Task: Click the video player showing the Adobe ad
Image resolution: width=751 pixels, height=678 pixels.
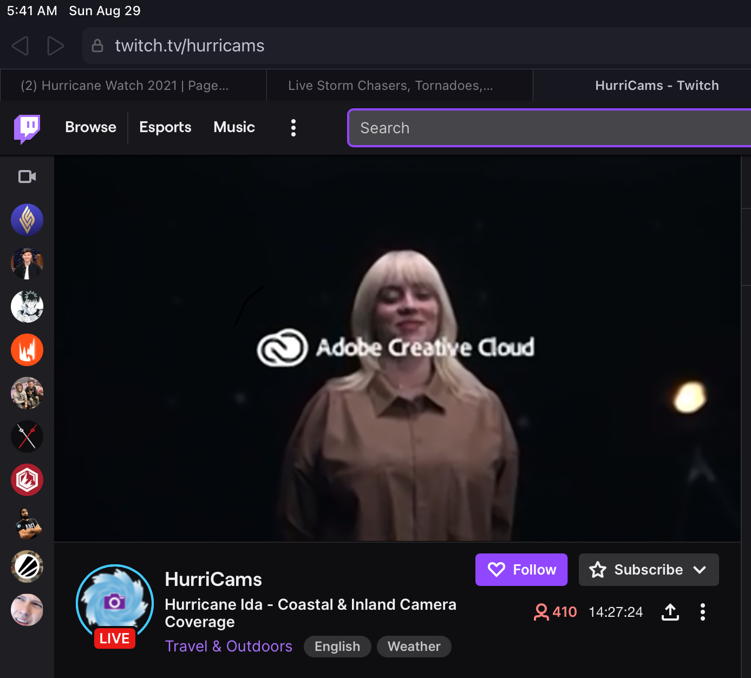Action: click(x=397, y=349)
